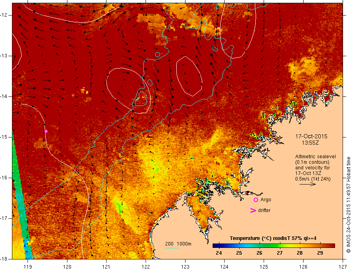Click the longitude 125 axis label
Screen dimensions: 351x271
tap(264, 267)
